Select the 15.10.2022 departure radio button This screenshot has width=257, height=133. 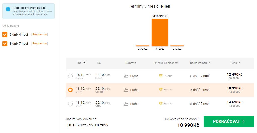(70, 76)
